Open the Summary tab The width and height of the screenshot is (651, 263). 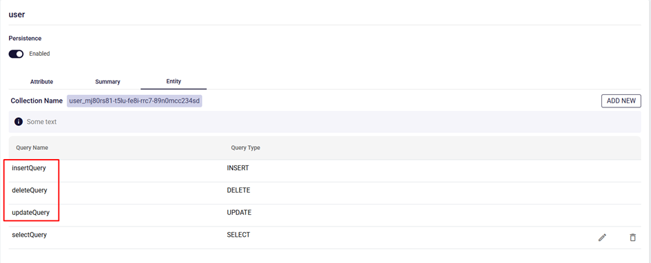[107, 82]
